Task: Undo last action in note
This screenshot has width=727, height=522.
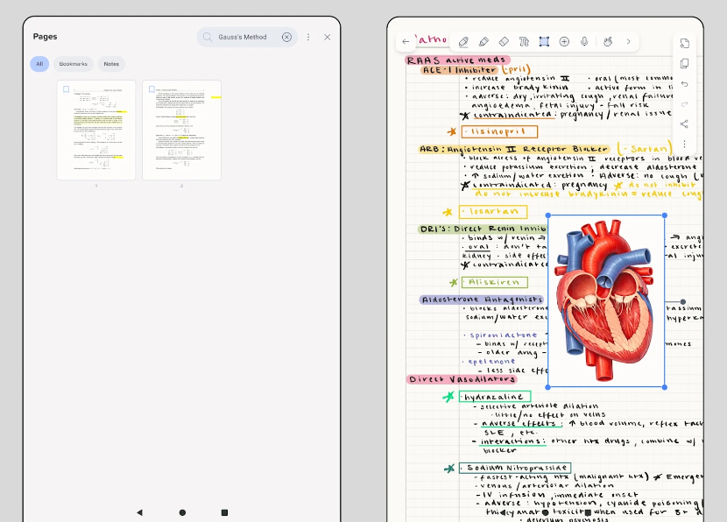Action: 684,84
